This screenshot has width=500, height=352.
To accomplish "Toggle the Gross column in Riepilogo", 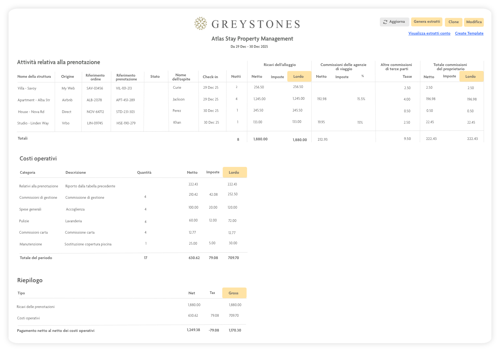I will 234,293.
